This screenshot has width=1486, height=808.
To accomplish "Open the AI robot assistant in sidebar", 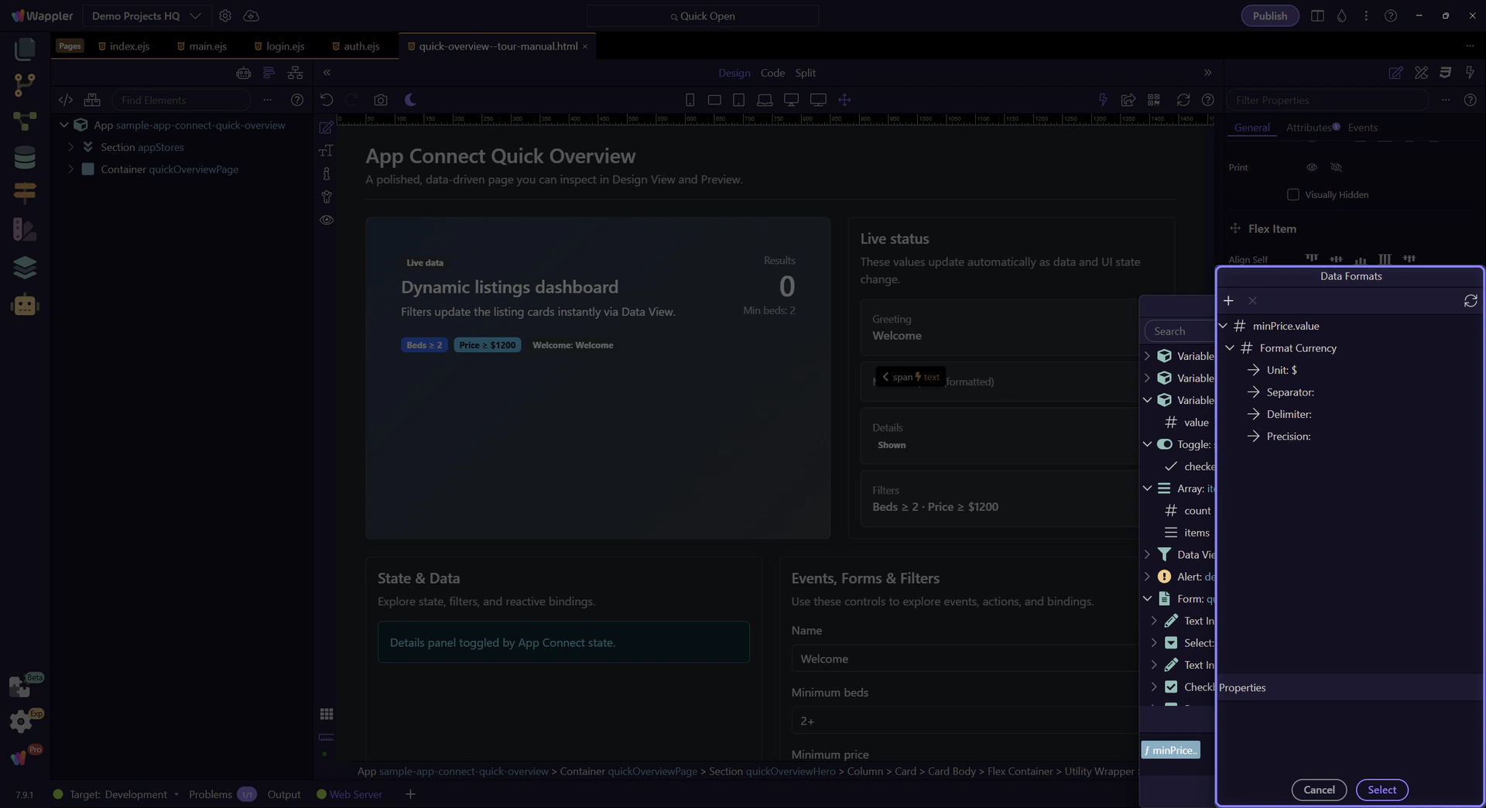I will click(x=25, y=305).
